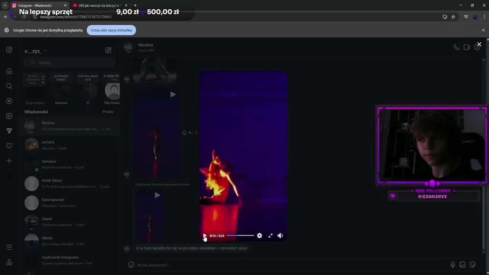Image resolution: width=489 pixels, height=275 pixels.
Task: Open Nicolcia profile from chat header
Action: coord(146,47)
